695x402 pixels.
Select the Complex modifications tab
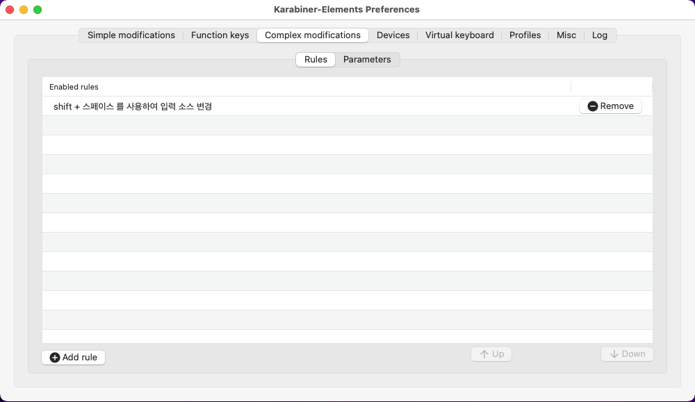[x=313, y=35]
